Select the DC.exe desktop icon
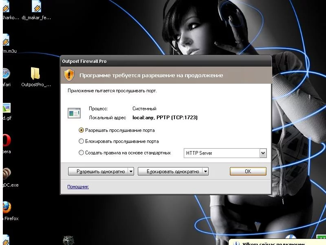Screen dimensions: 326x245 coord(7,173)
